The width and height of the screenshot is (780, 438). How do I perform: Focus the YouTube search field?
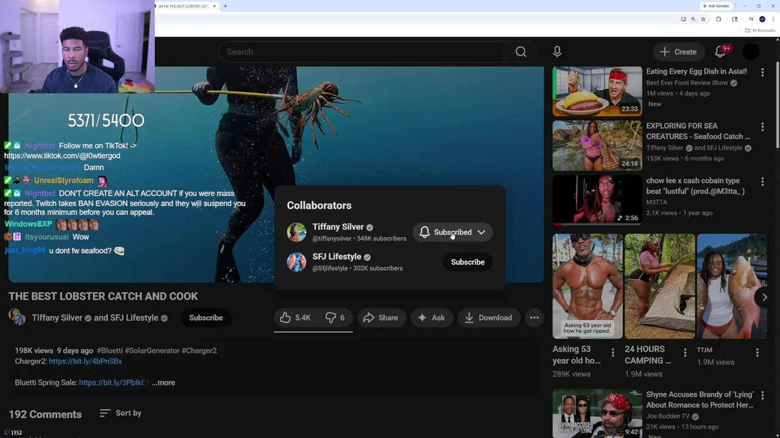(361, 52)
